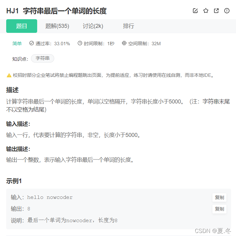Click the pass rate checkmark icon
This screenshot has width=236, height=237.
click(x=31, y=43)
